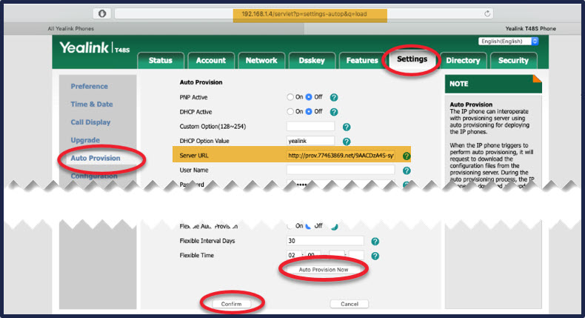Open help for DHCP Option Value

tap(347, 142)
